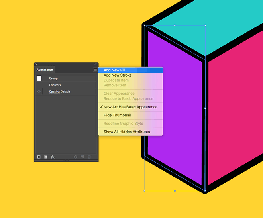The height and width of the screenshot is (218, 263).
Task: Click the Add New Stroke icon in panel footer
Action: [39, 157]
